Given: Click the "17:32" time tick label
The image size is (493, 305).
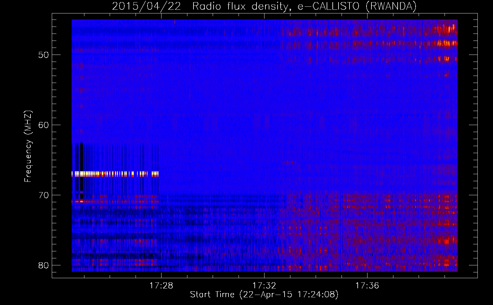Looking at the screenshot, I should pyautogui.click(x=264, y=285).
